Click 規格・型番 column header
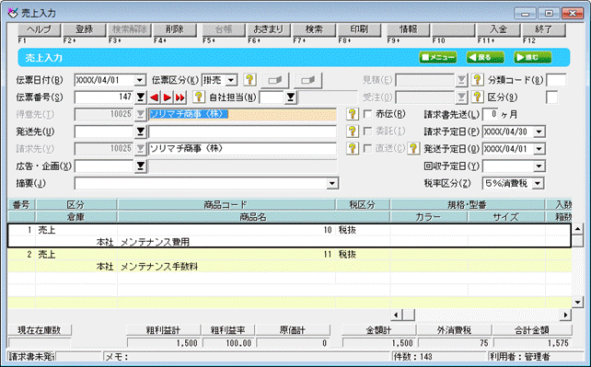Viewport: 591px width, 367px height. [x=468, y=205]
